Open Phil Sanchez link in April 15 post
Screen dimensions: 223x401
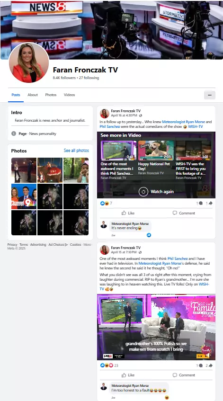[178, 258]
